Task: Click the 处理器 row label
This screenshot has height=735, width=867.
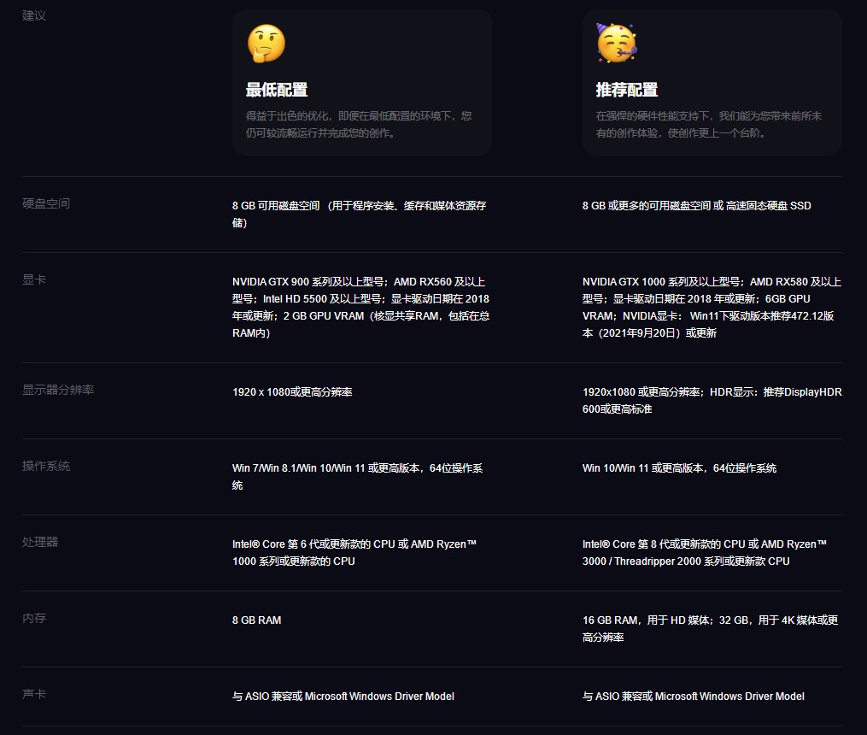Action: pyautogui.click(x=40, y=542)
